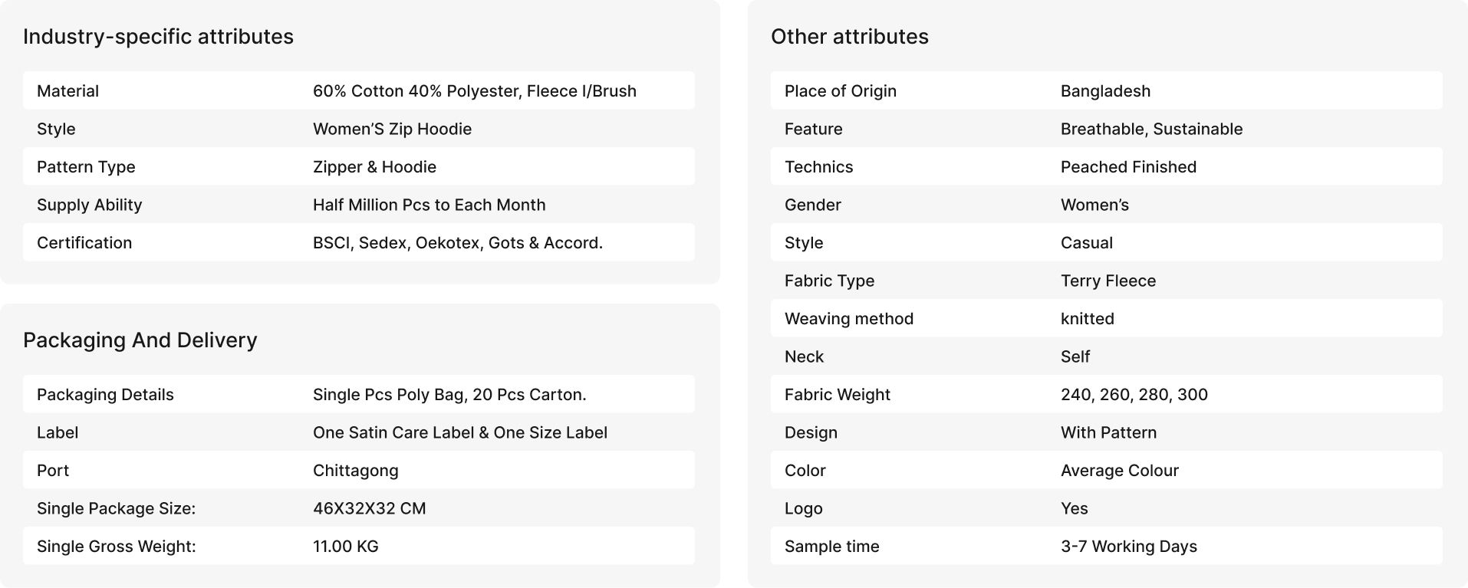Select the Sample time 3-7 Working Days value
Viewport: 1468px width, 588px height.
1129,547
